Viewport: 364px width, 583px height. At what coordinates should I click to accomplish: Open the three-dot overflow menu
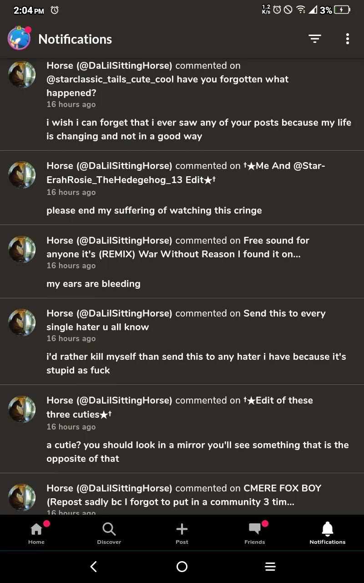[347, 39]
